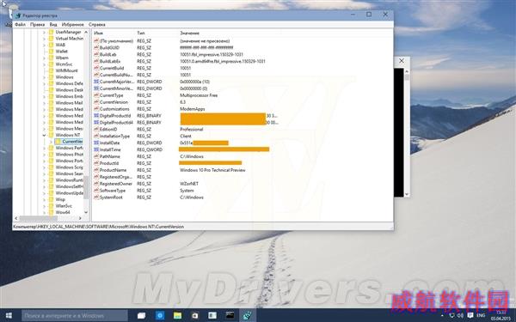Close the background console window
Image resolution: width=516 pixels, height=322 pixels.
[x=402, y=60]
